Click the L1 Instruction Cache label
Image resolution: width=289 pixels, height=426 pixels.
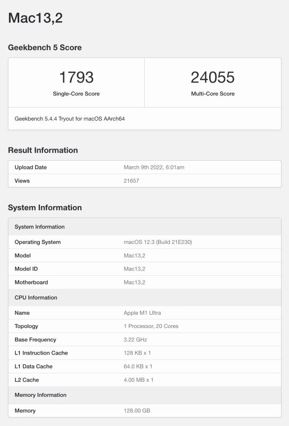(x=42, y=353)
